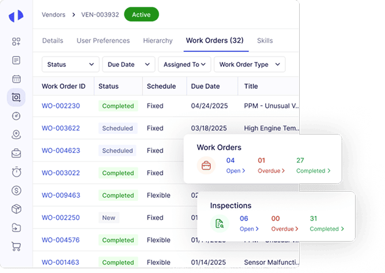Click the 'High Engine Tem..' title

coord(271,128)
